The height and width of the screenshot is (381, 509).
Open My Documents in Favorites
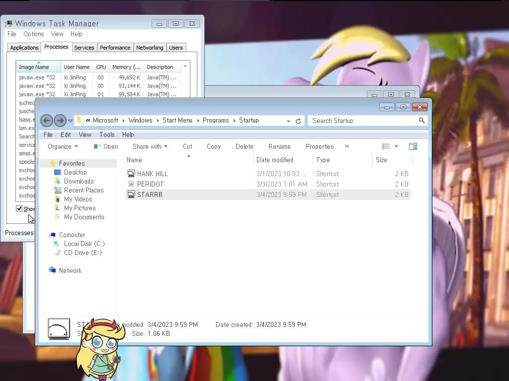[x=84, y=217]
